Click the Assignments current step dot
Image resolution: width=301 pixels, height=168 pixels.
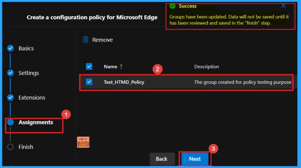pos(10,122)
